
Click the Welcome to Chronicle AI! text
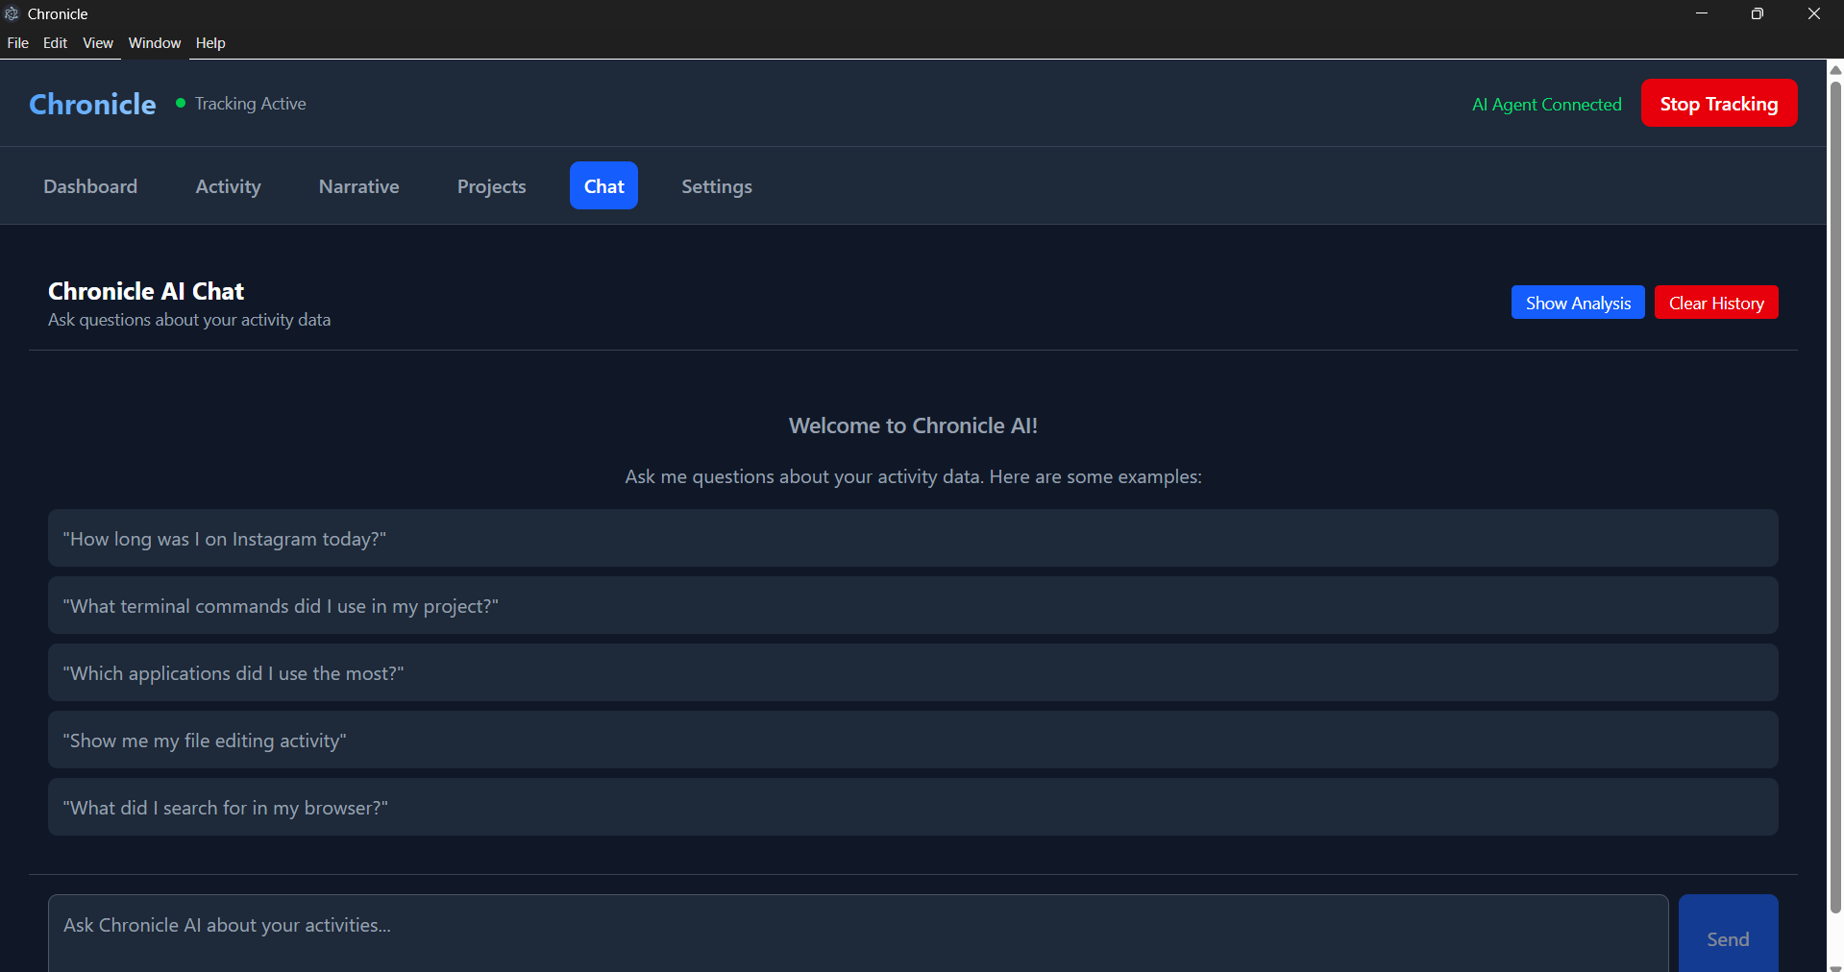coord(913,425)
